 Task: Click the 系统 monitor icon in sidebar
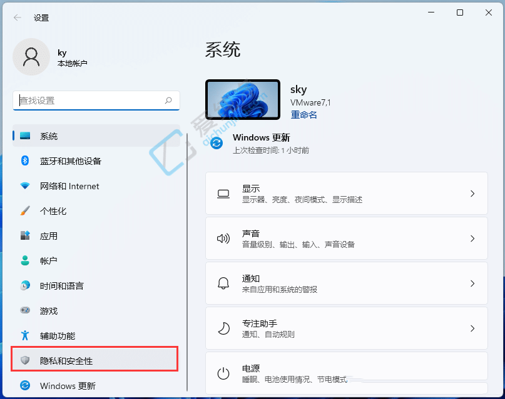click(x=25, y=136)
